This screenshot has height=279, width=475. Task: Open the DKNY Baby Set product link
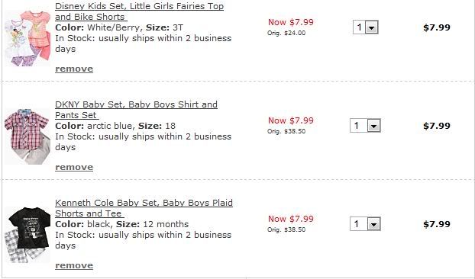(137, 110)
